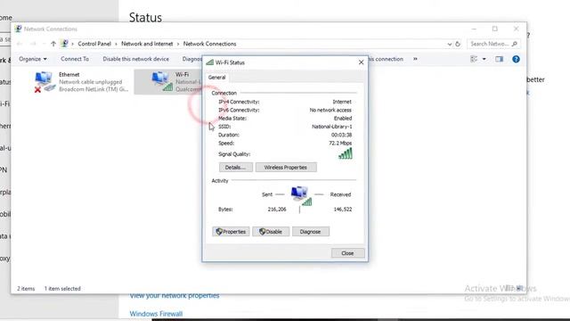The width and height of the screenshot is (570, 321).
Task: Dismiss Wi-Fi Status with X icon
Action: click(x=361, y=62)
